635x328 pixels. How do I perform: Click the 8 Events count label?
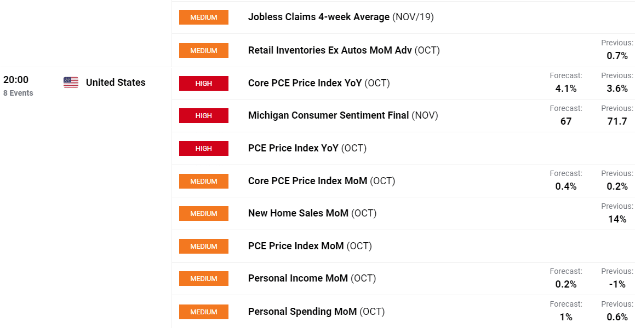pos(18,93)
